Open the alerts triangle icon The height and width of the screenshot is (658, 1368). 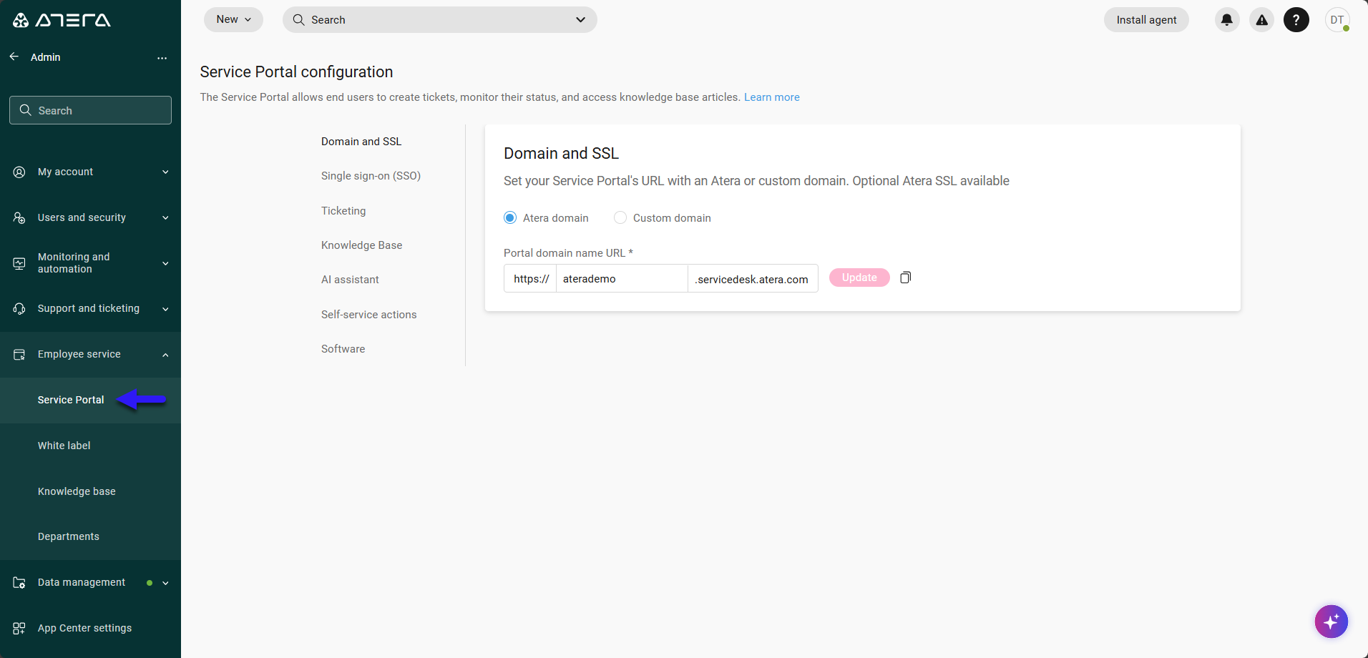click(x=1262, y=20)
